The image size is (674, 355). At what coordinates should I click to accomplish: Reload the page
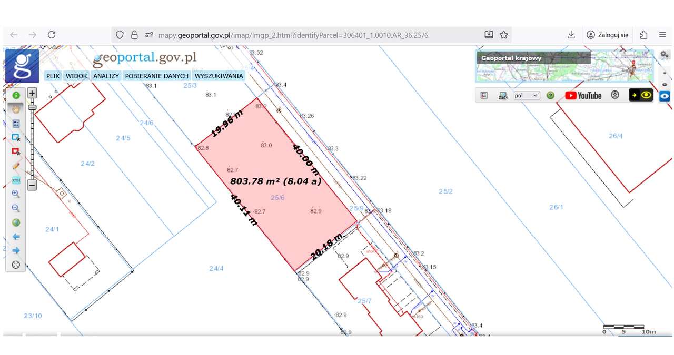[x=52, y=35]
